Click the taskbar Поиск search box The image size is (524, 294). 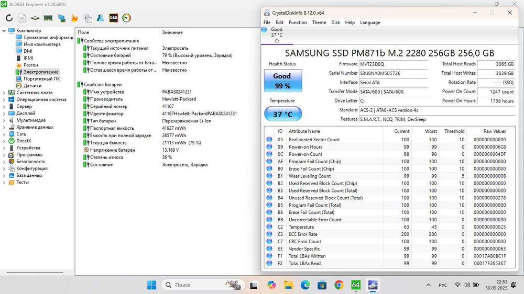tap(203, 285)
